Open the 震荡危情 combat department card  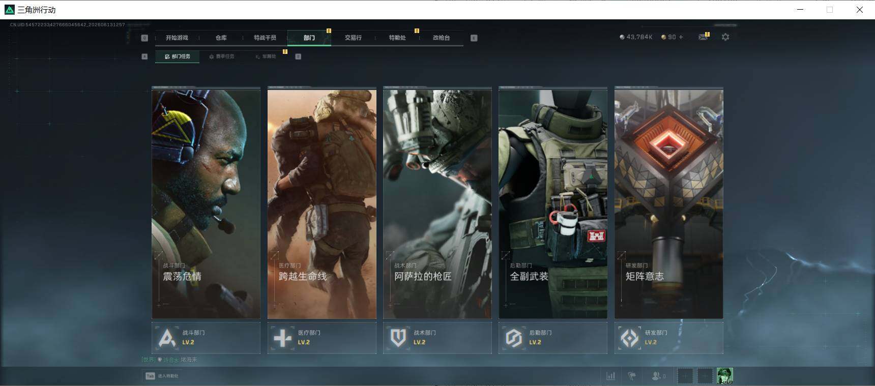(x=206, y=203)
